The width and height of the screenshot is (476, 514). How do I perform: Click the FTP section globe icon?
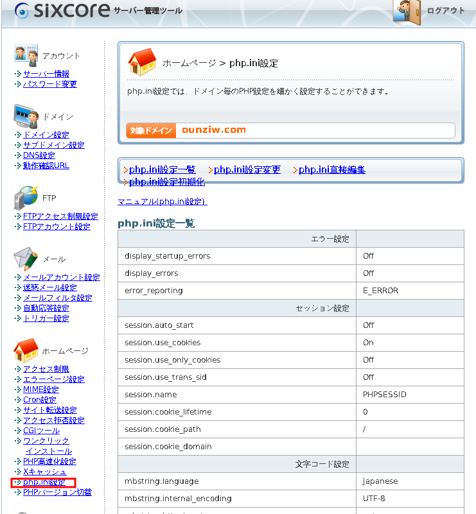point(26,198)
